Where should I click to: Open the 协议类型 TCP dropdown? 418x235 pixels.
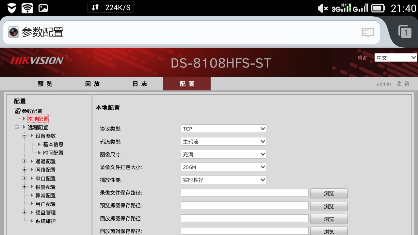(x=223, y=129)
